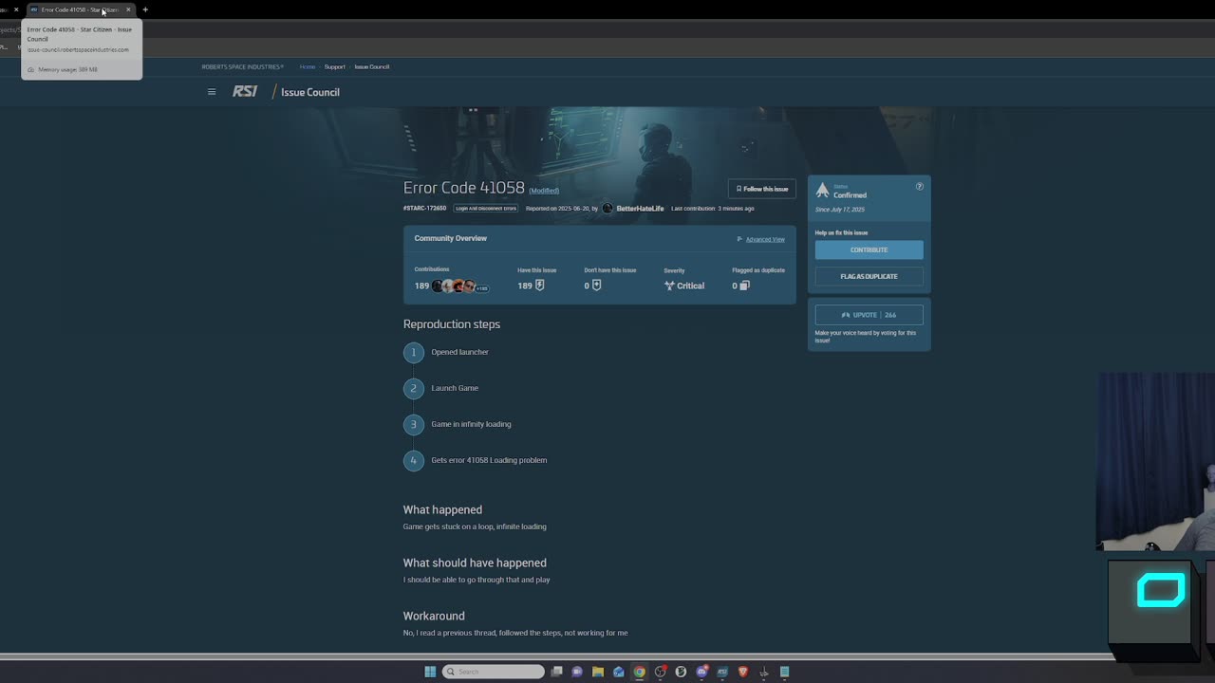Click the Error Code 41058 heading
Viewport: 1215px width, 683px height.
[x=464, y=188]
